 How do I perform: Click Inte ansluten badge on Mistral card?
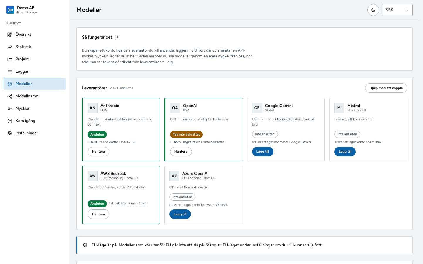click(x=347, y=134)
